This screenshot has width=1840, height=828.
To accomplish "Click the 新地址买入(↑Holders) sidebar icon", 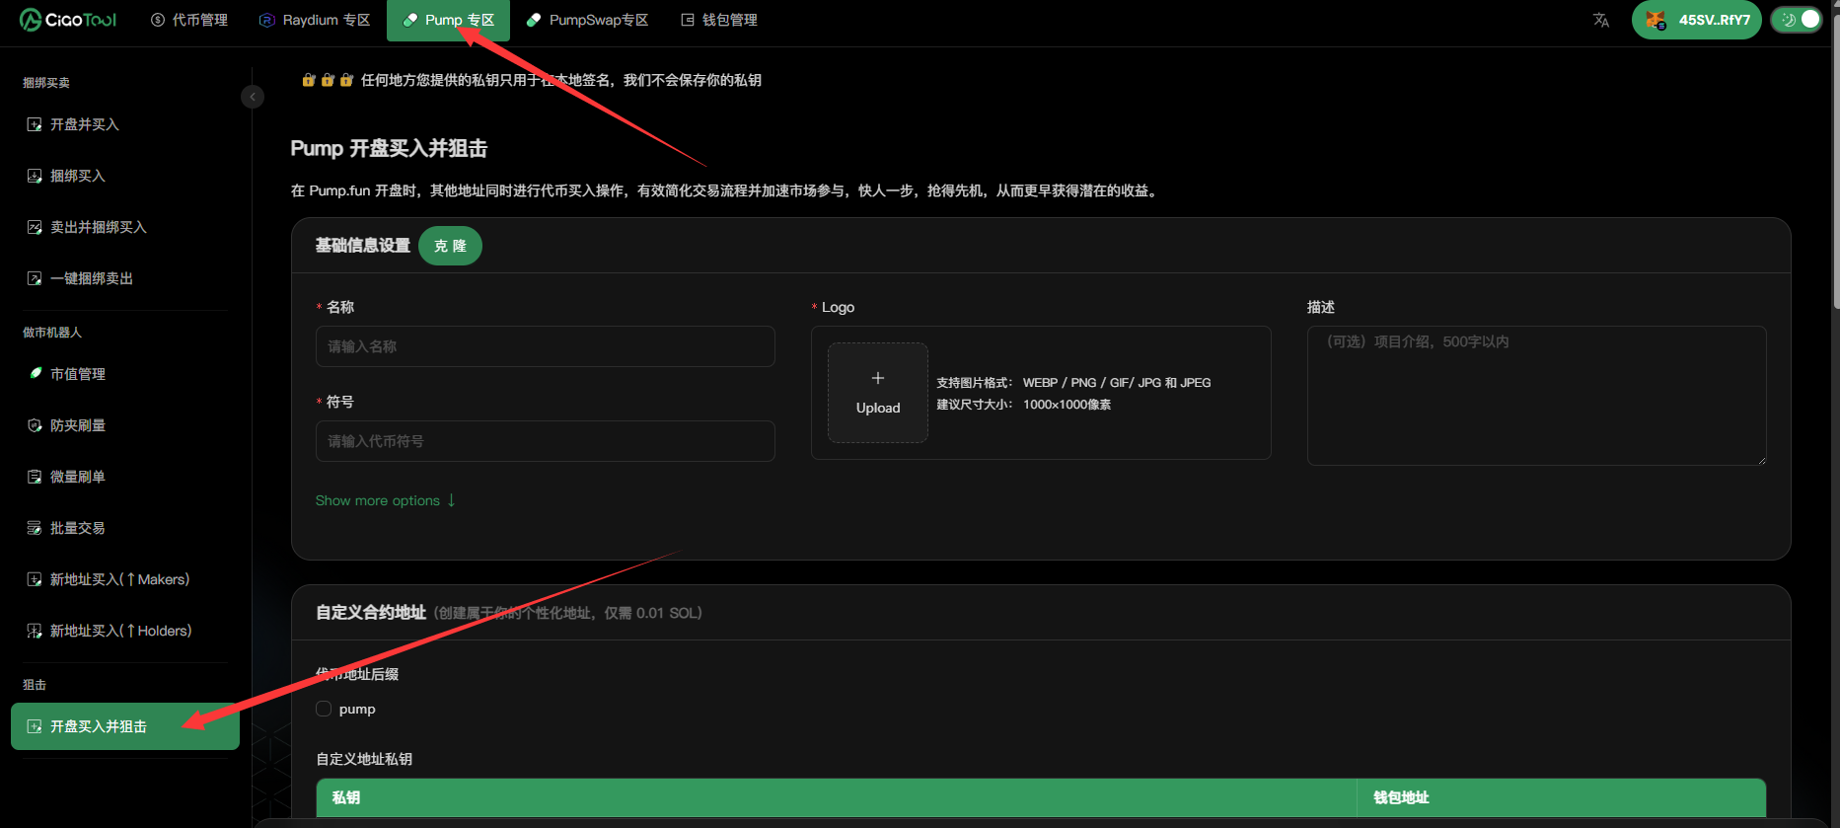I will coord(35,631).
